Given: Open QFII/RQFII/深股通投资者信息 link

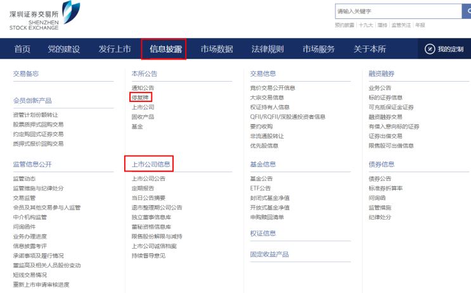Looking at the screenshot, I should tap(288, 116).
